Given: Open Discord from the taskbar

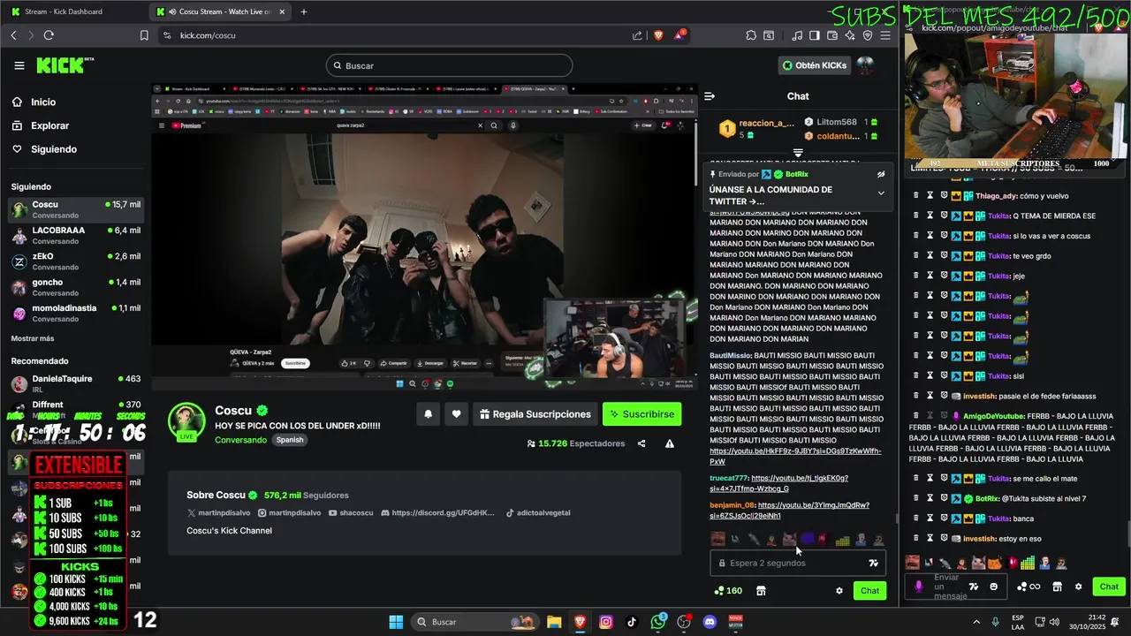Looking at the screenshot, I should point(710,622).
